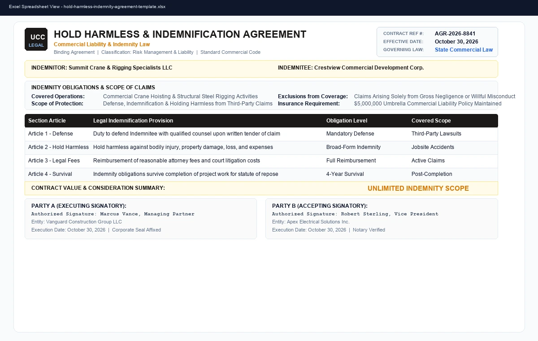Click the Full Reimbursement cell
538x341 pixels.
(351, 161)
